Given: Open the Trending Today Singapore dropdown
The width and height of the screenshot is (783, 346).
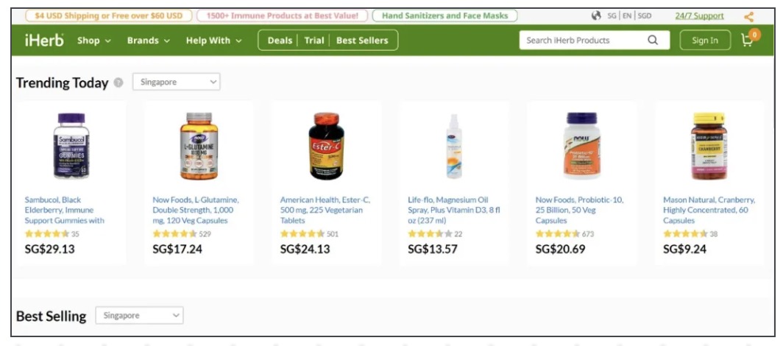Looking at the screenshot, I should [177, 82].
